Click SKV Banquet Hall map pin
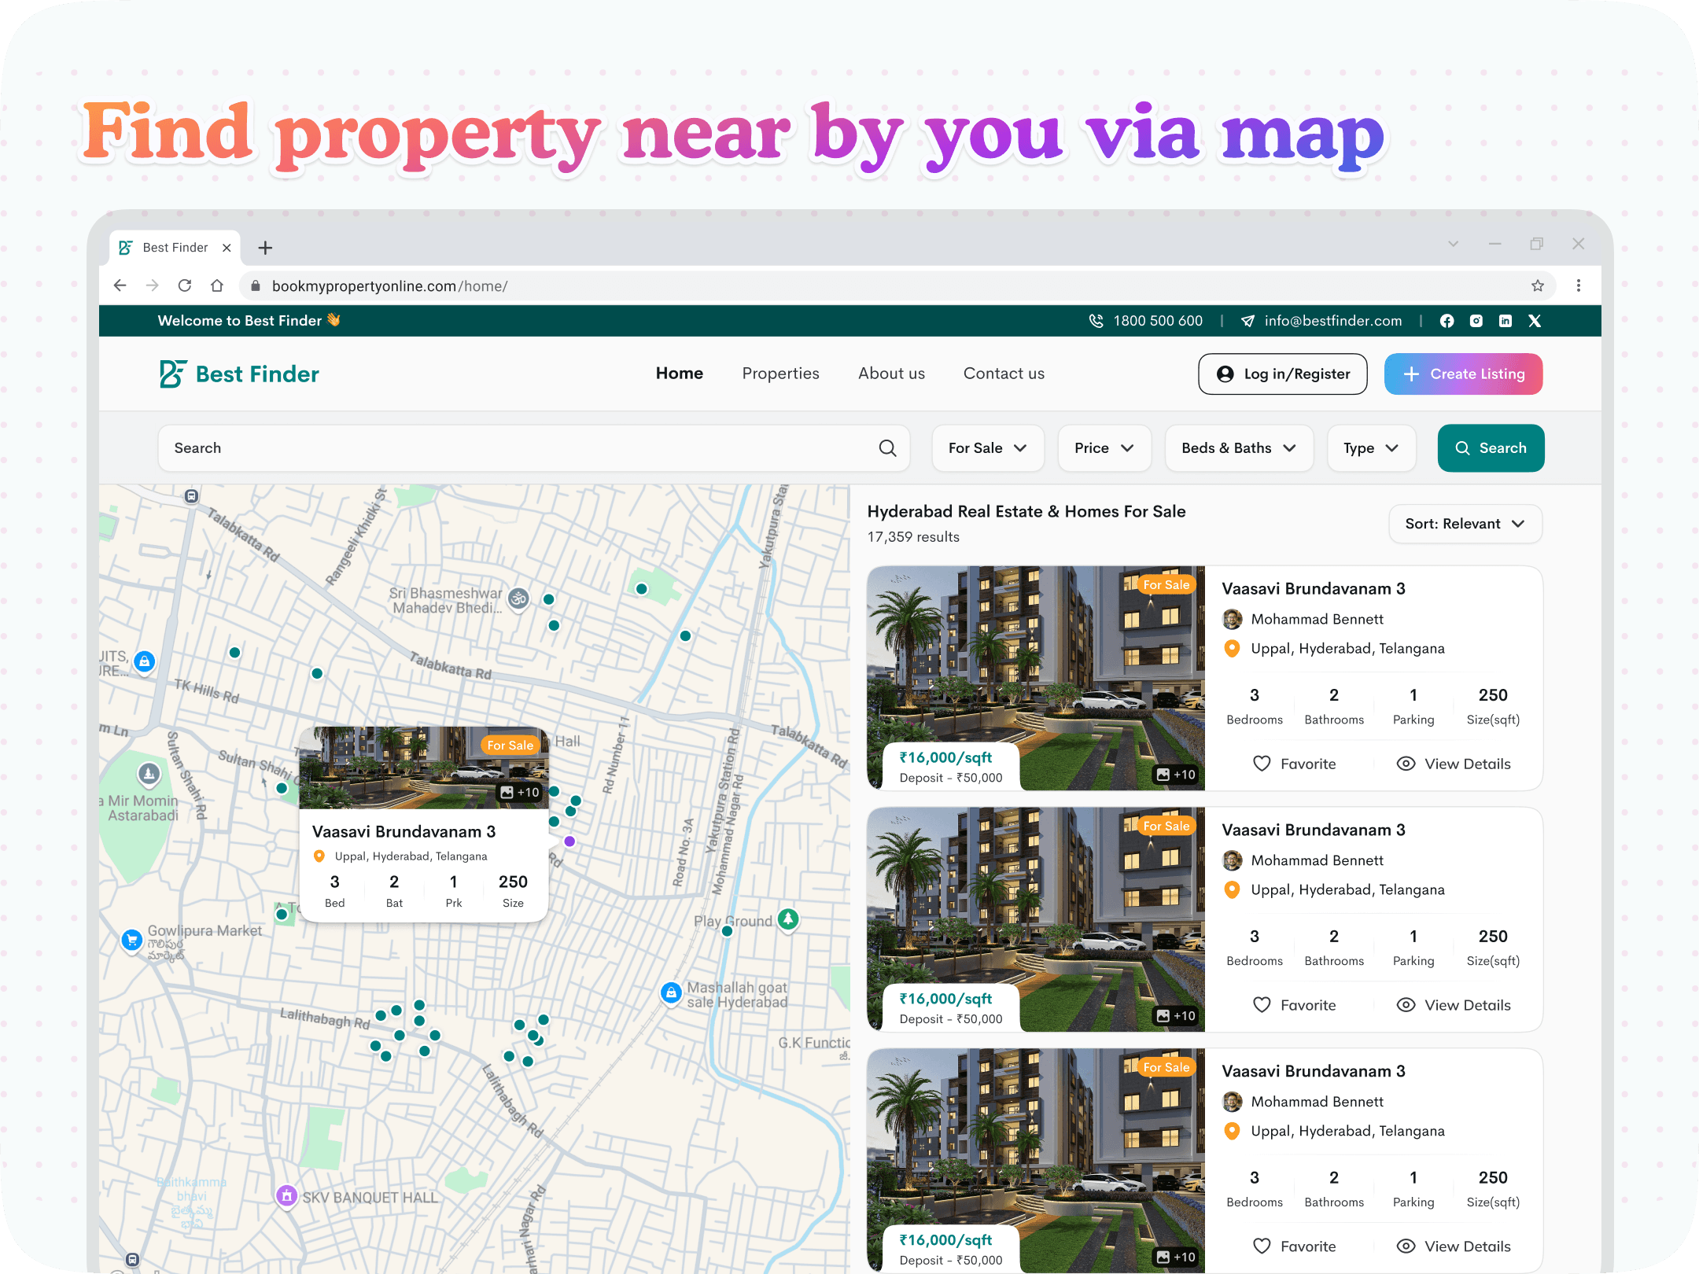Viewport: 1699px width, 1274px height. (x=287, y=1196)
